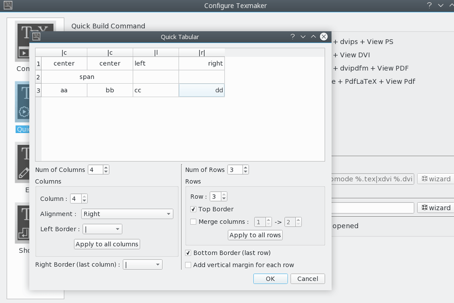Toggle the Top Border checkbox
Screen dimensions: 454x303
tap(193, 209)
